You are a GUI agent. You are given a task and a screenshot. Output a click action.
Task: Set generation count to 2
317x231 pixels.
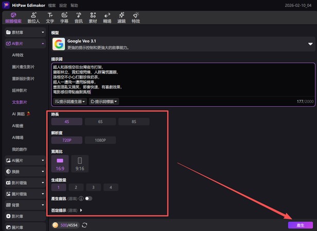coord(76,187)
